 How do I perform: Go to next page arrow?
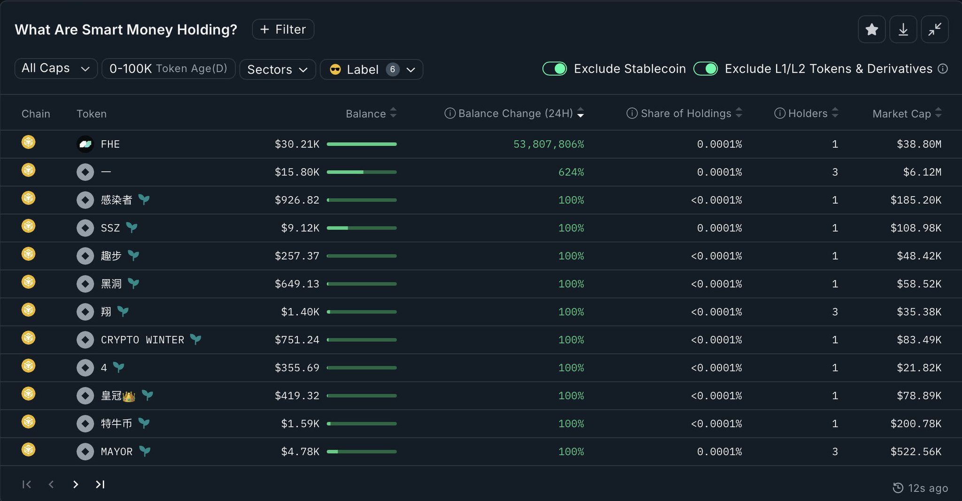(76, 484)
